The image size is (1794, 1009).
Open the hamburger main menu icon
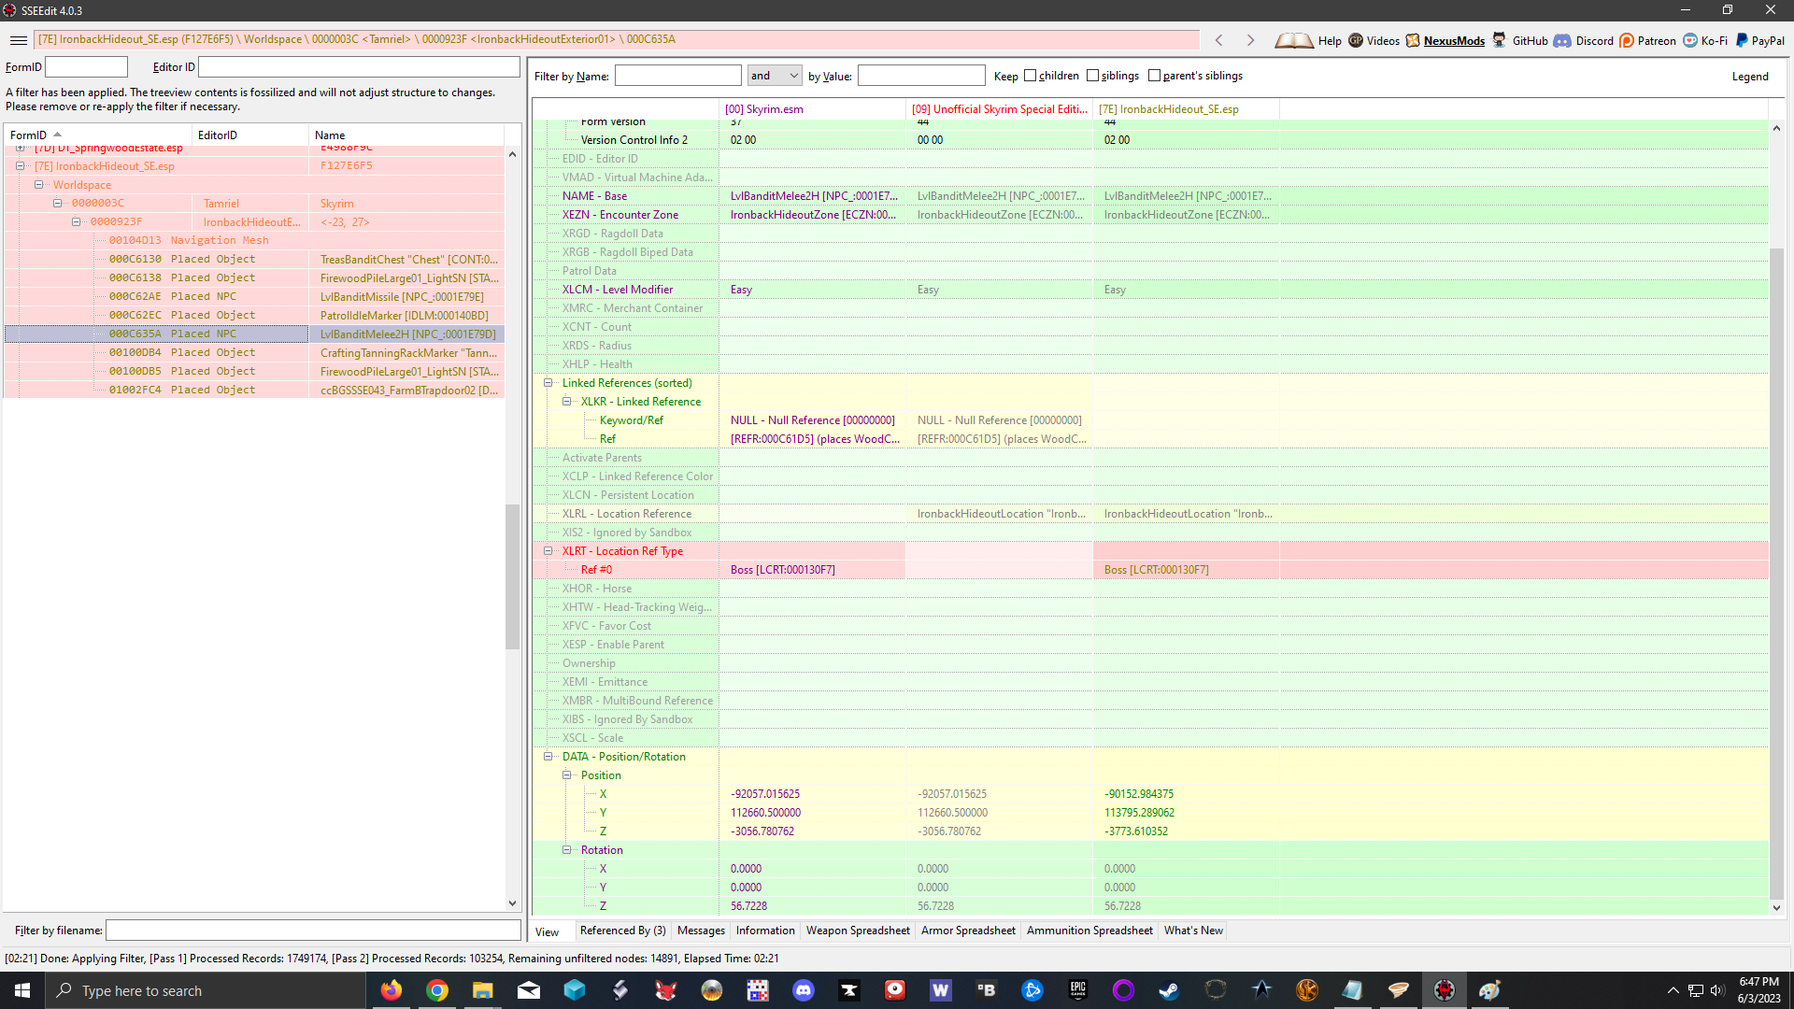click(x=18, y=40)
